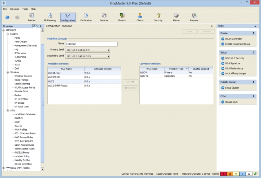Click the grey forward arrow
This screenshot has width=261, height=178.
[18, 17]
